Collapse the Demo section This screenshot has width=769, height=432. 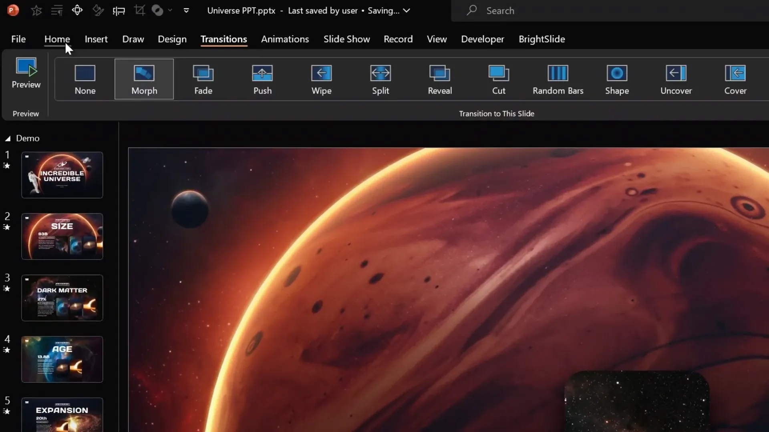8,138
